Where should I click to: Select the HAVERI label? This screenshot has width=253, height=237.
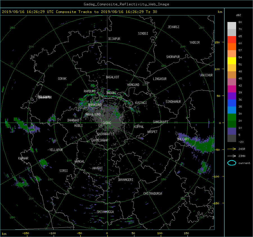point(98,168)
